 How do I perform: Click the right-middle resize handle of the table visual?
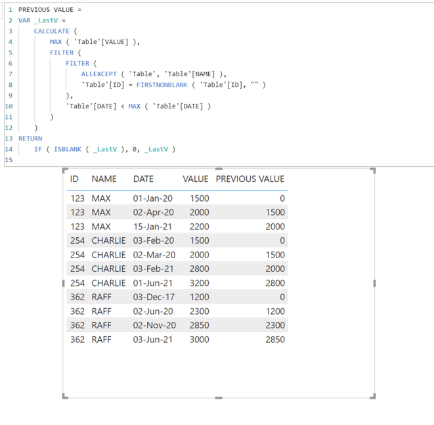pyautogui.click(x=374, y=283)
